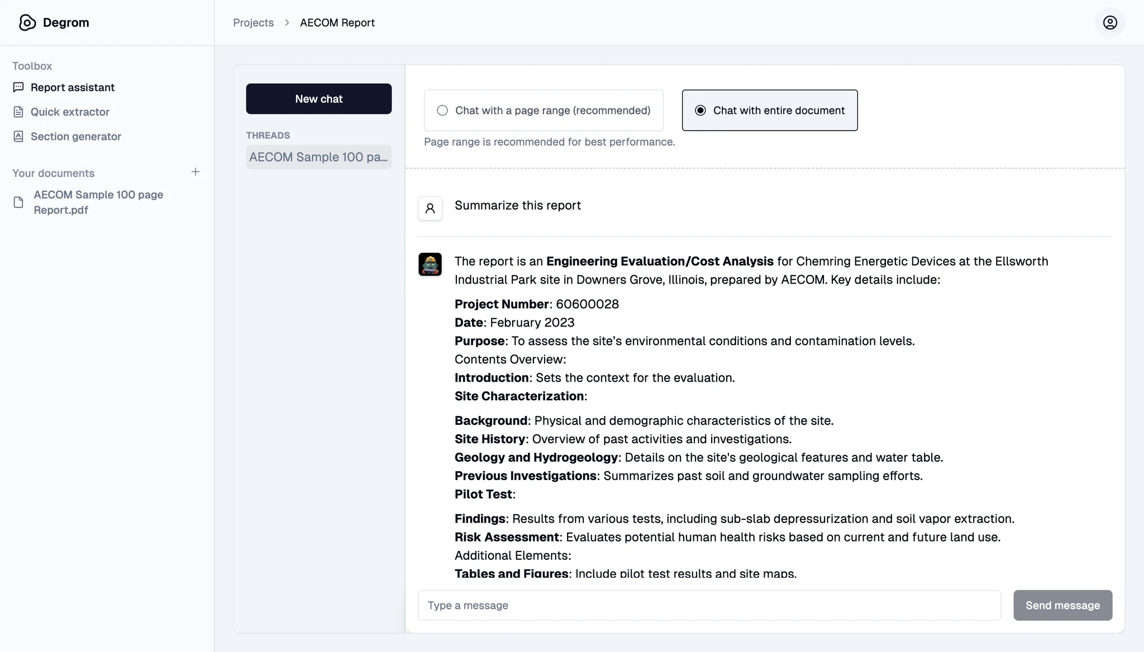This screenshot has height=652, width=1144.
Task: Click the Send message button
Action: 1063,605
